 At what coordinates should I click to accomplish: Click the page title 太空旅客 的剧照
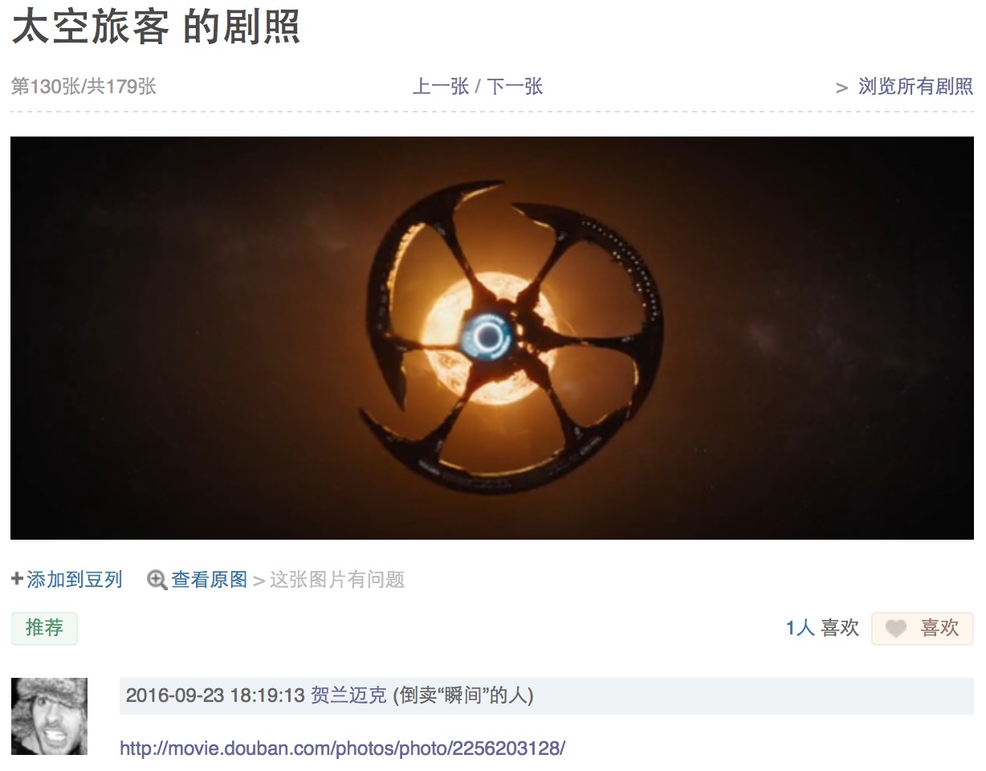[x=156, y=28]
